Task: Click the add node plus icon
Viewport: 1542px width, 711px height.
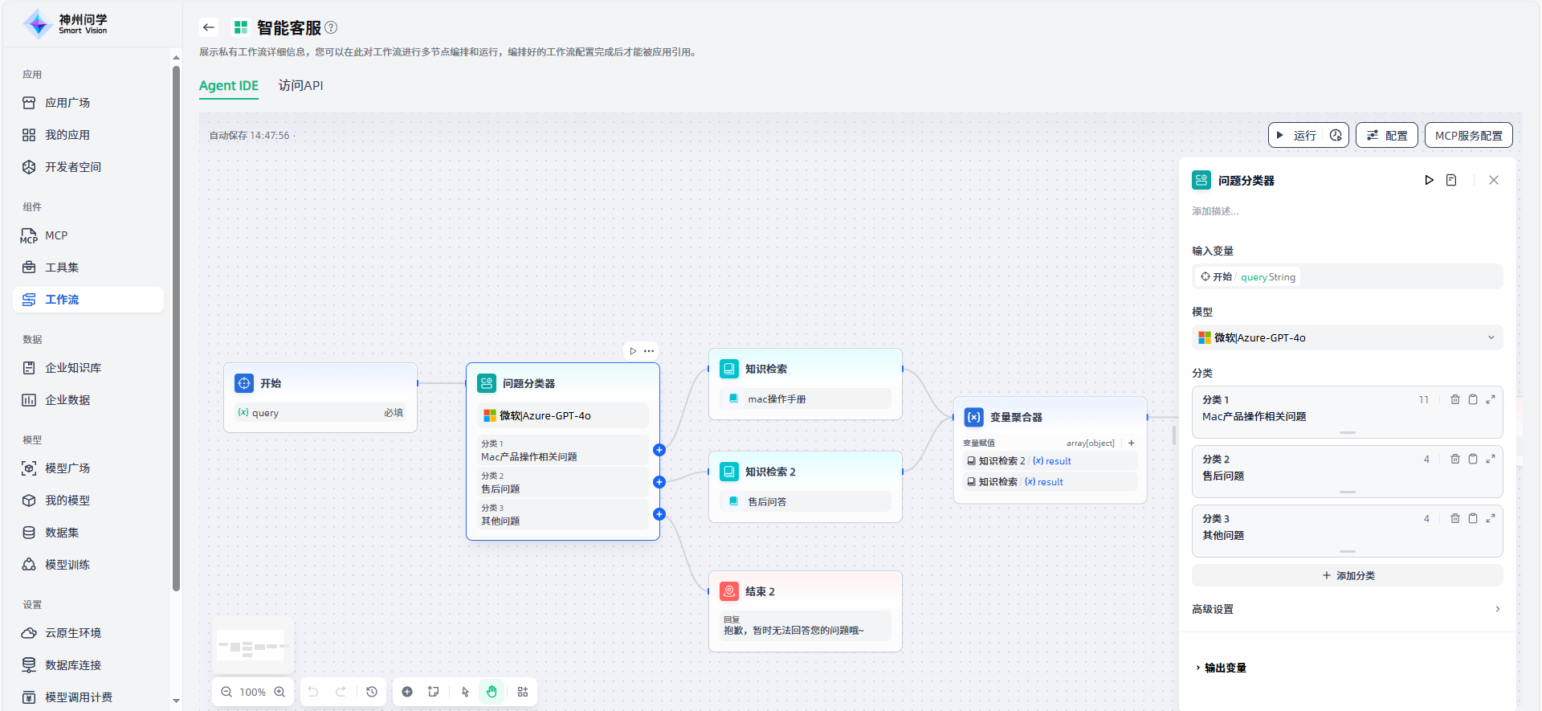Action: [x=407, y=692]
